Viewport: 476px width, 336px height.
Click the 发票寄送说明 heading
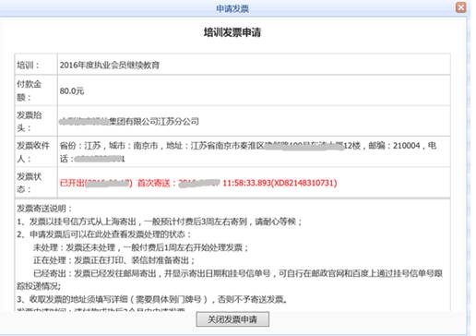tap(44, 209)
